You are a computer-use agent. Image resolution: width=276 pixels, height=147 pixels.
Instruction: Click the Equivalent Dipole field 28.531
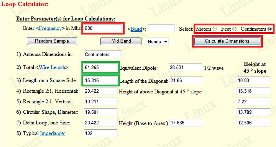186,67
